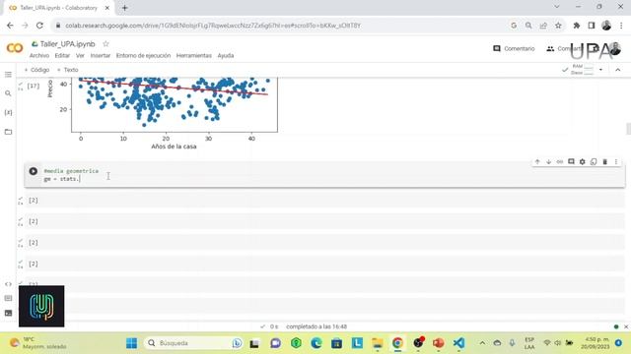
Task: Open the Comentario button
Action: [514, 48]
